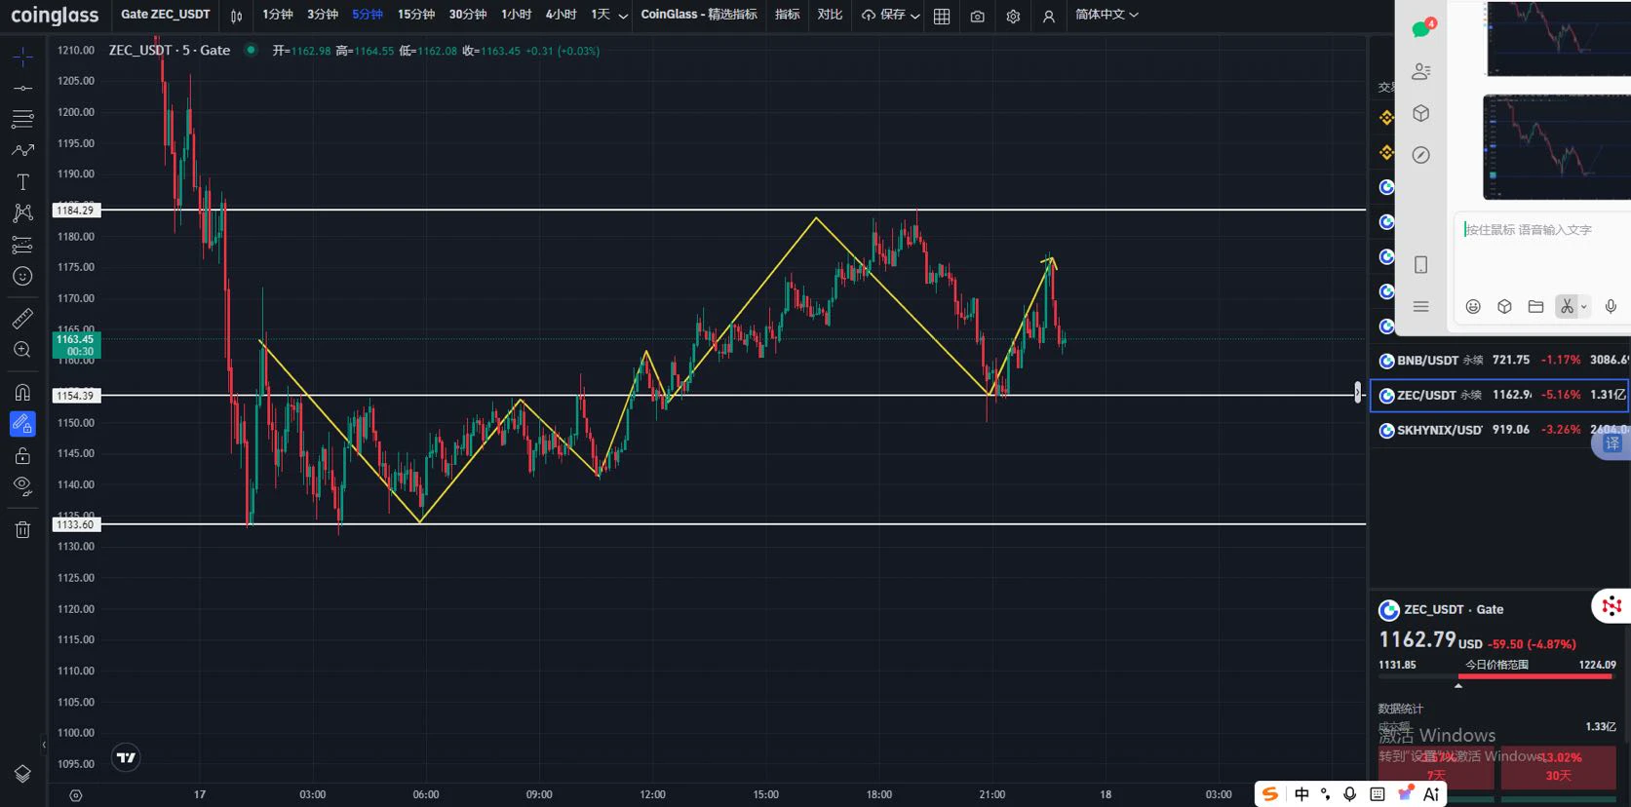Open the chart settings gear
This screenshot has height=807, width=1631.
tap(1013, 16)
